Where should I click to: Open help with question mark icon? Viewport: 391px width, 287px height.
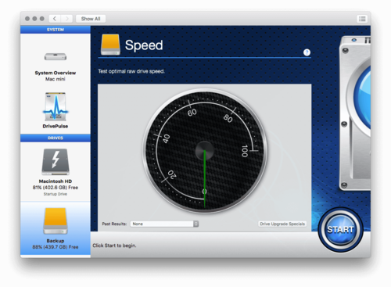(x=307, y=52)
